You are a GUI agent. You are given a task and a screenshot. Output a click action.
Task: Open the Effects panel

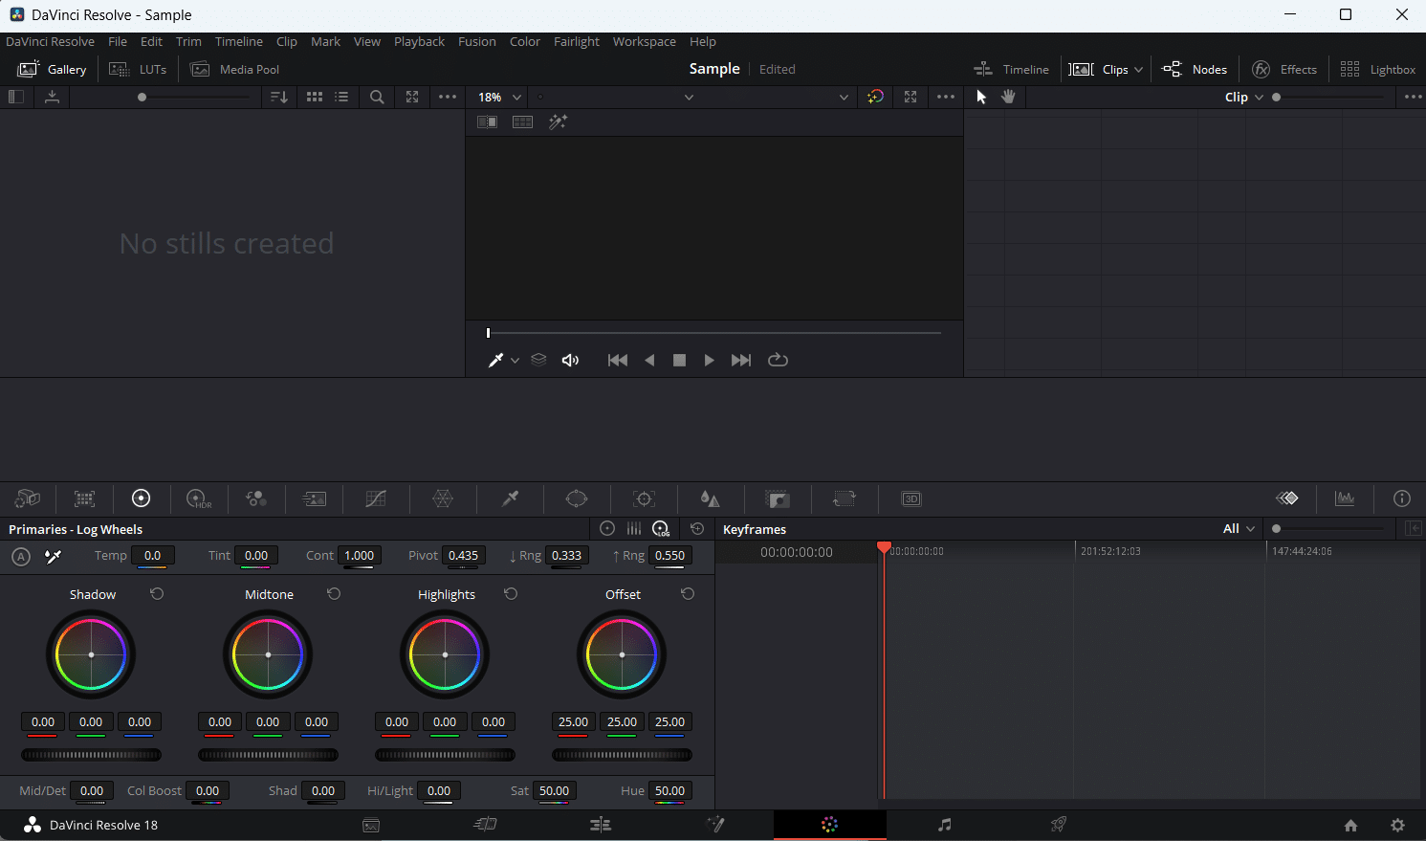pyautogui.click(x=1285, y=69)
